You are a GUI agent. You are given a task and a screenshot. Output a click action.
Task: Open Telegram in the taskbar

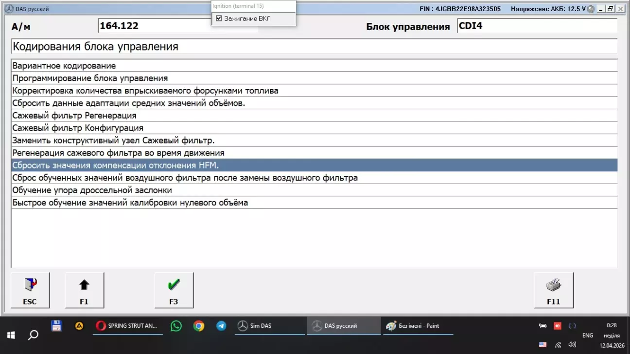[221, 326]
